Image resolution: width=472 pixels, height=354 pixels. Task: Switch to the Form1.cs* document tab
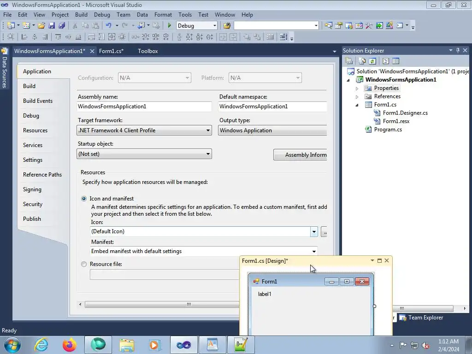(x=111, y=51)
